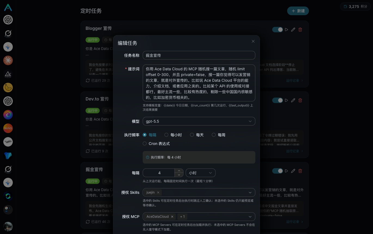This screenshot has height=234, width=373.
Task: Open 运行记录 for Dev.to 宣传
Action: click(294, 151)
